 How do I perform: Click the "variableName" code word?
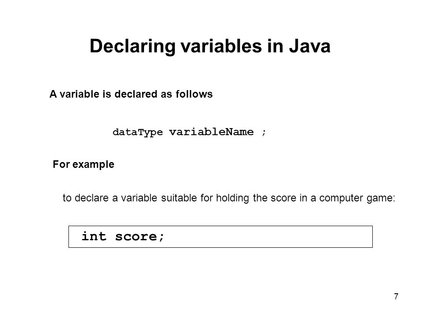coord(212,132)
